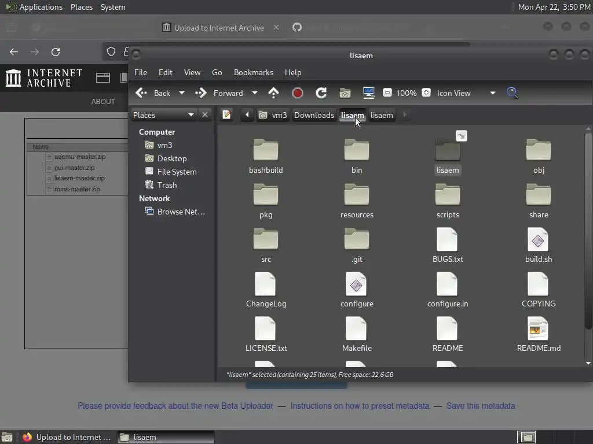Image resolution: width=593 pixels, height=444 pixels.
Task: Open the File menu in file manager
Action: pos(141,72)
